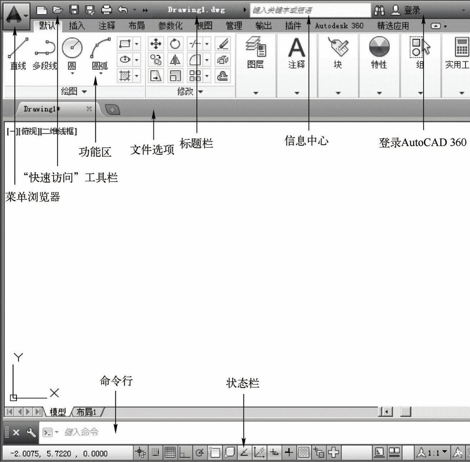Screen dimensions: 470x462
Task: Toggle ortho mode in status bar
Action: point(185,453)
